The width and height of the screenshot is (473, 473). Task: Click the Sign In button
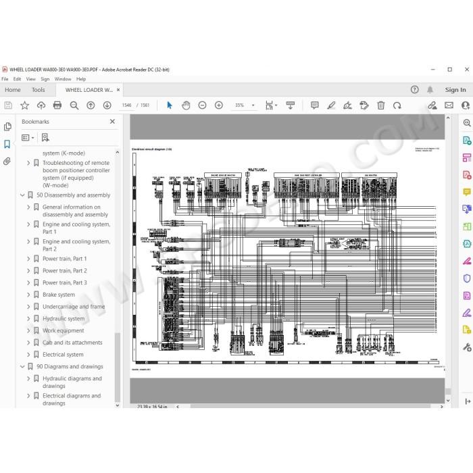[455, 90]
